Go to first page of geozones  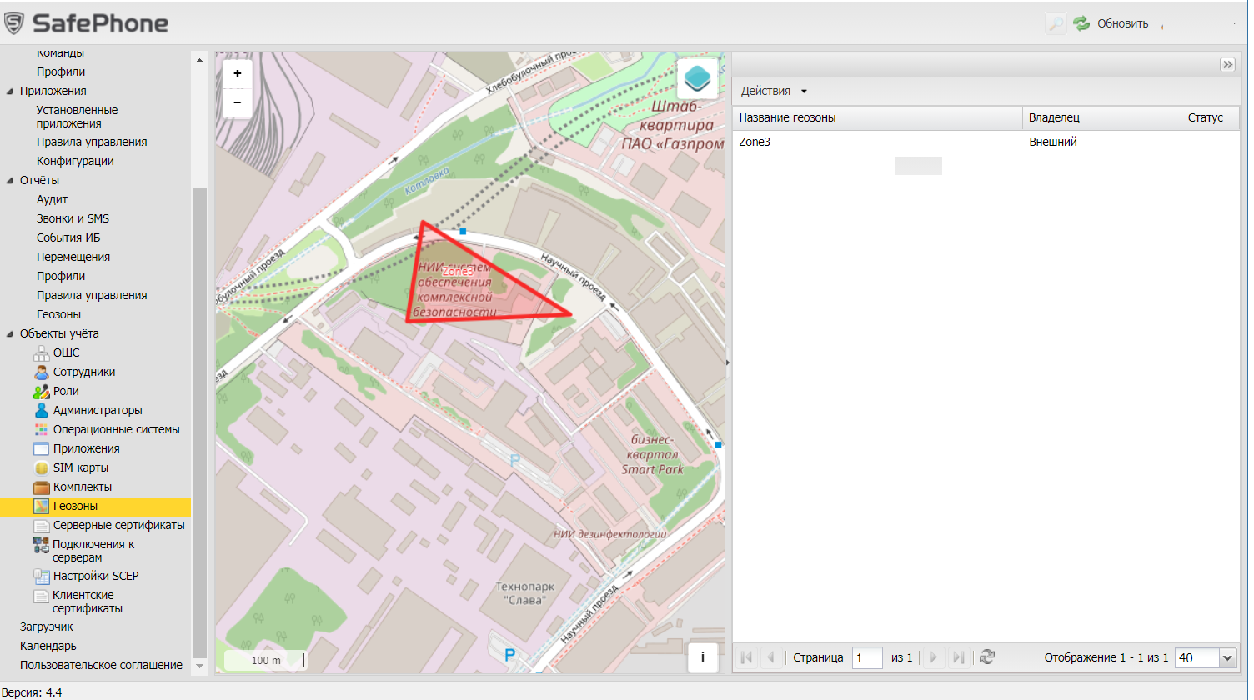point(746,657)
